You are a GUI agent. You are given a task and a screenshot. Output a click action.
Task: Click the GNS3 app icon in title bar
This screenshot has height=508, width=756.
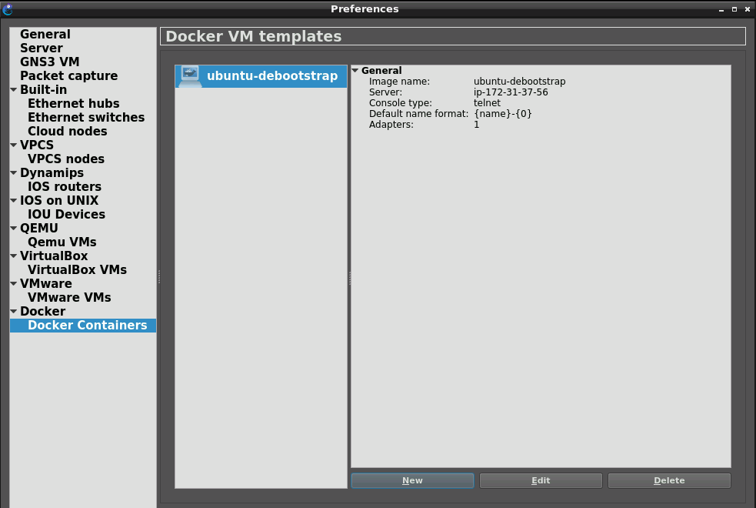tap(8, 9)
